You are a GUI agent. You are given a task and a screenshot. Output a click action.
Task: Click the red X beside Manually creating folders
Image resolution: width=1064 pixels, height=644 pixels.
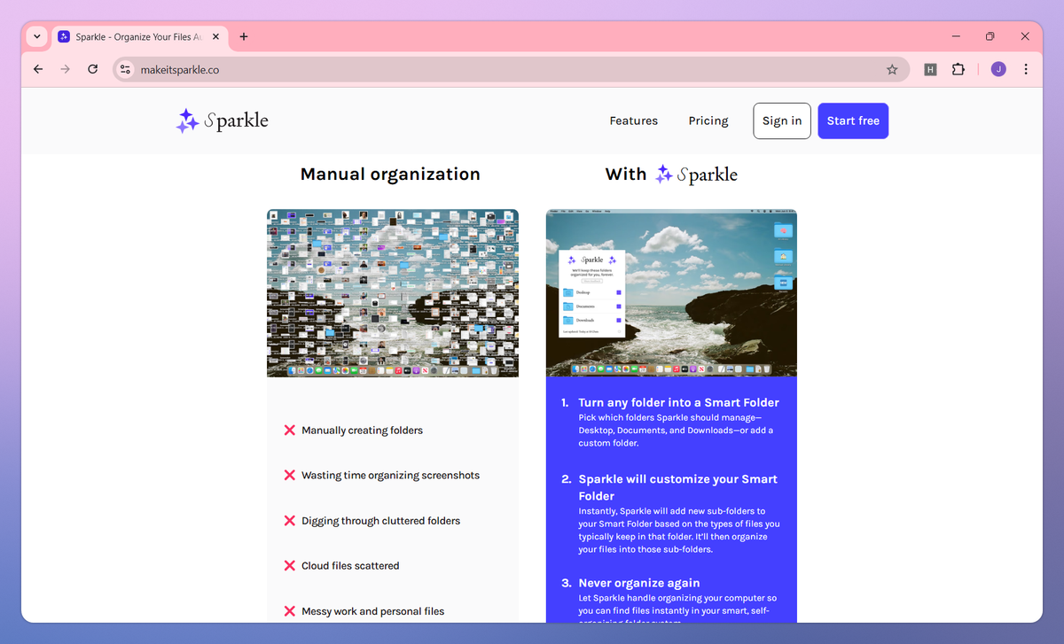coord(289,430)
